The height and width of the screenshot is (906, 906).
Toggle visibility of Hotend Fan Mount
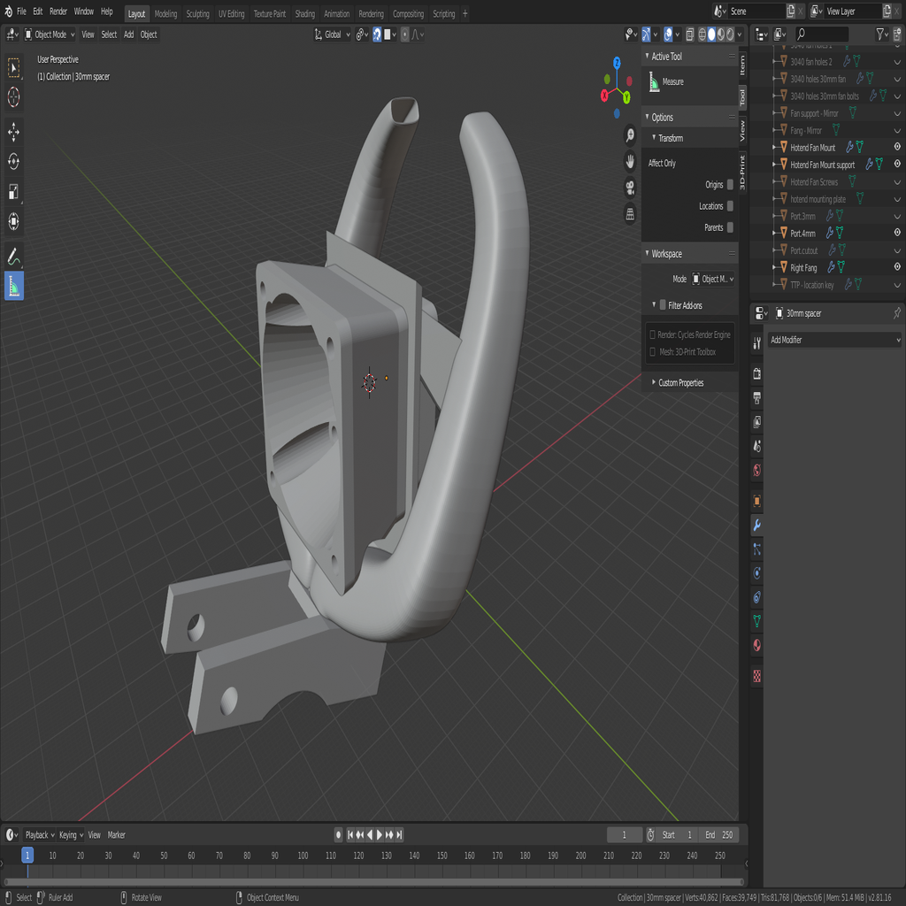tap(897, 147)
